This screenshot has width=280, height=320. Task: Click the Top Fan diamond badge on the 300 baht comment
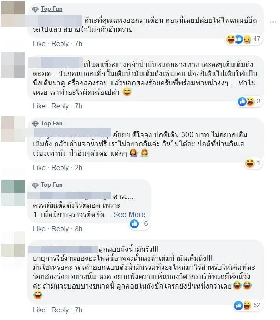point(35,124)
